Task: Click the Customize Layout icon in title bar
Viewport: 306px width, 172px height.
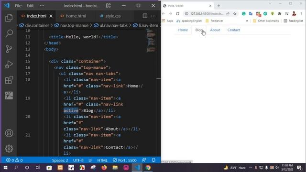Action: pos(109,6)
